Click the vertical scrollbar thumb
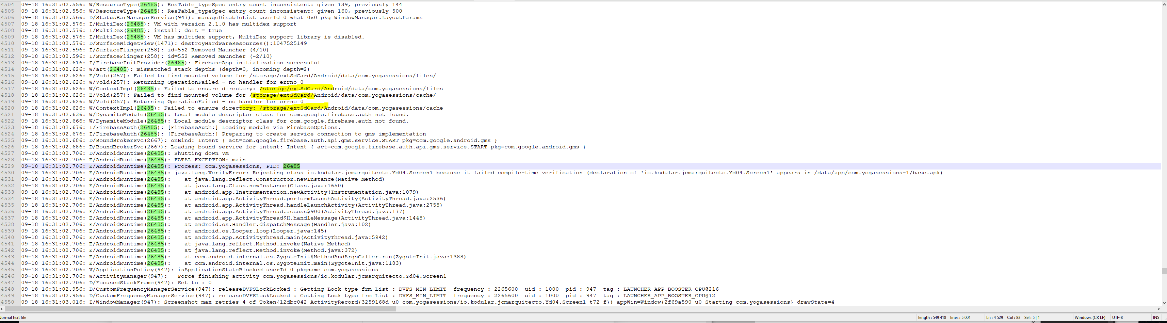Viewport: 1167px width, 323px height. [x=1163, y=271]
